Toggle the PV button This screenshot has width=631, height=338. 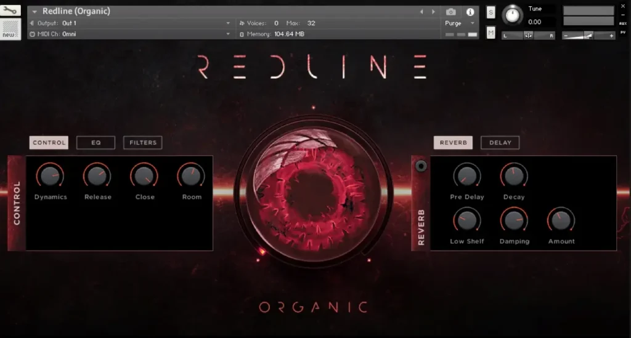(623, 32)
